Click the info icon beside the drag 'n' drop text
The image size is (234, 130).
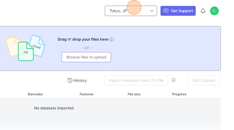112,39
